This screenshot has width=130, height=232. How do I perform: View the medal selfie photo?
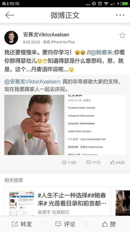34,125
